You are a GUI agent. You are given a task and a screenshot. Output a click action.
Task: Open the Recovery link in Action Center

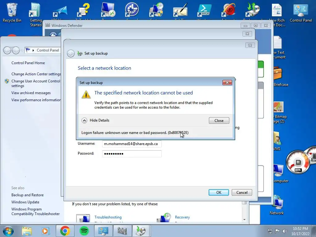(x=182, y=217)
